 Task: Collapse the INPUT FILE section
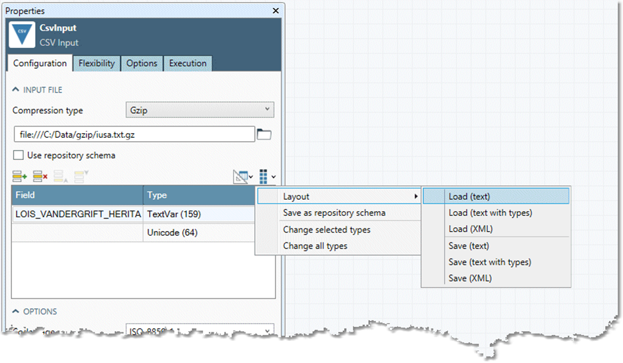(16, 89)
